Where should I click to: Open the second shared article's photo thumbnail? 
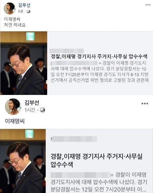23,161
